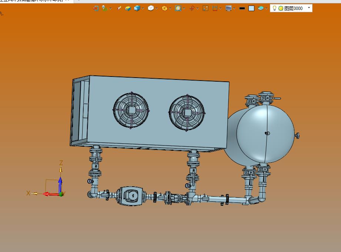Click the yellow-blue solid box icon
This screenshot has width=341, height=252.
click(128, 8)
